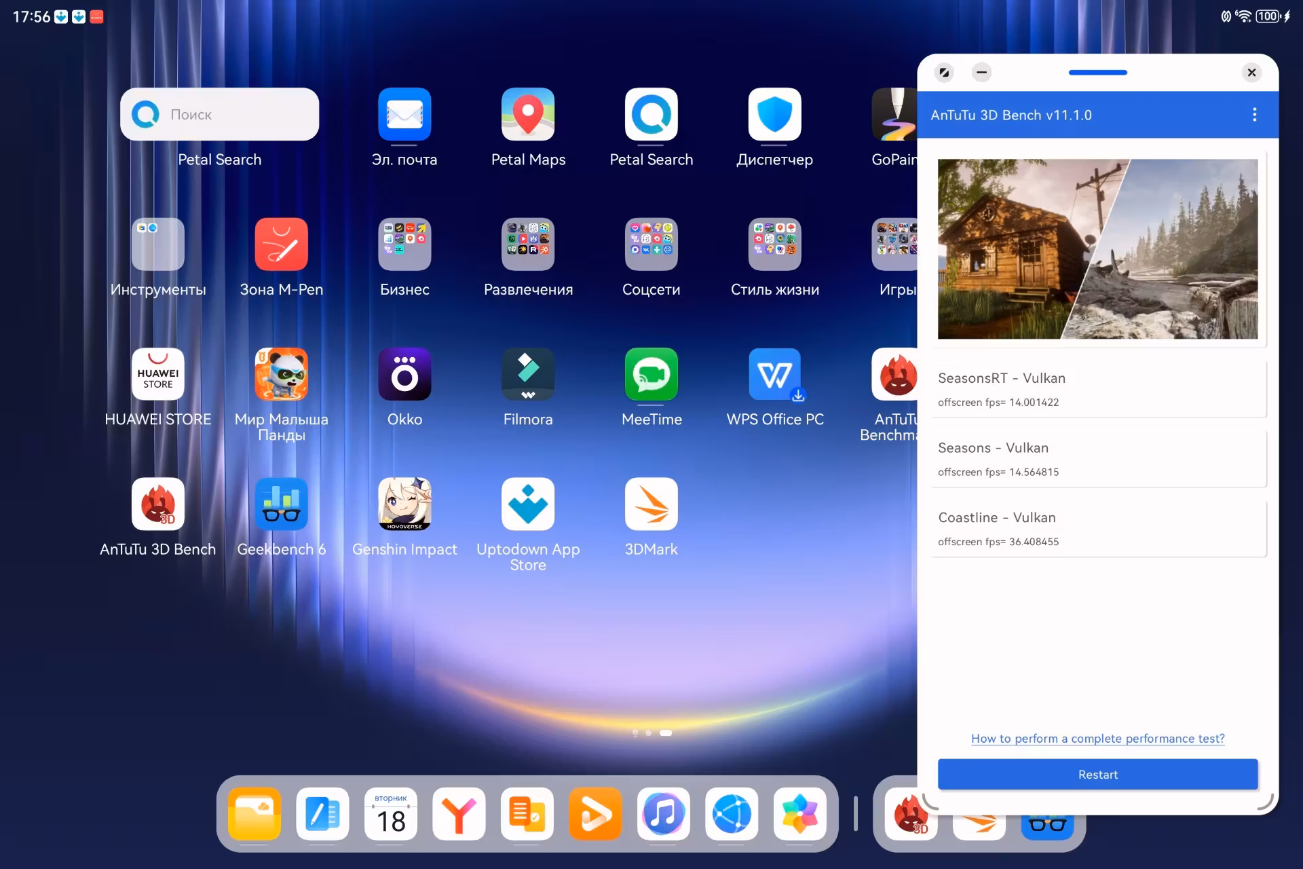This screenshot has height=869, width=1303.
Task: Launch Зона M-Pen app
Action: tap(282, 244)
